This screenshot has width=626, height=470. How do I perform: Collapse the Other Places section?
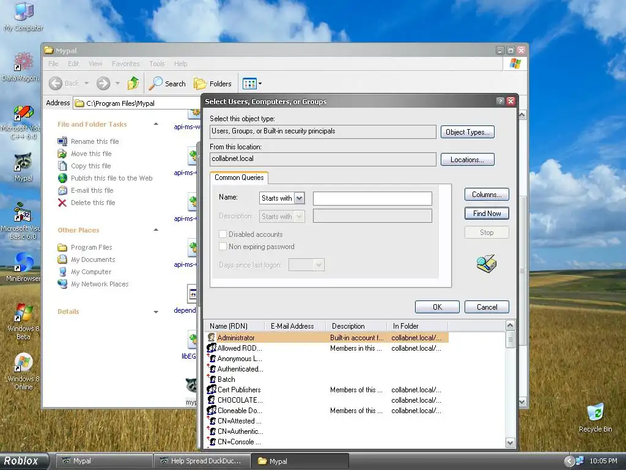point(156,230)
